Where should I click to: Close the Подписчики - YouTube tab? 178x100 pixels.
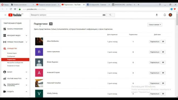[84, 5]
